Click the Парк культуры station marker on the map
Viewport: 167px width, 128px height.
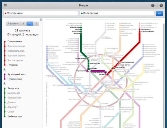[82, 99]
